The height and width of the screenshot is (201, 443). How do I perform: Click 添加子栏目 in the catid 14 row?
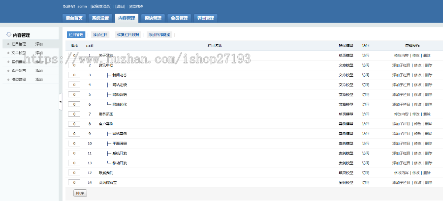pos(401,183)
